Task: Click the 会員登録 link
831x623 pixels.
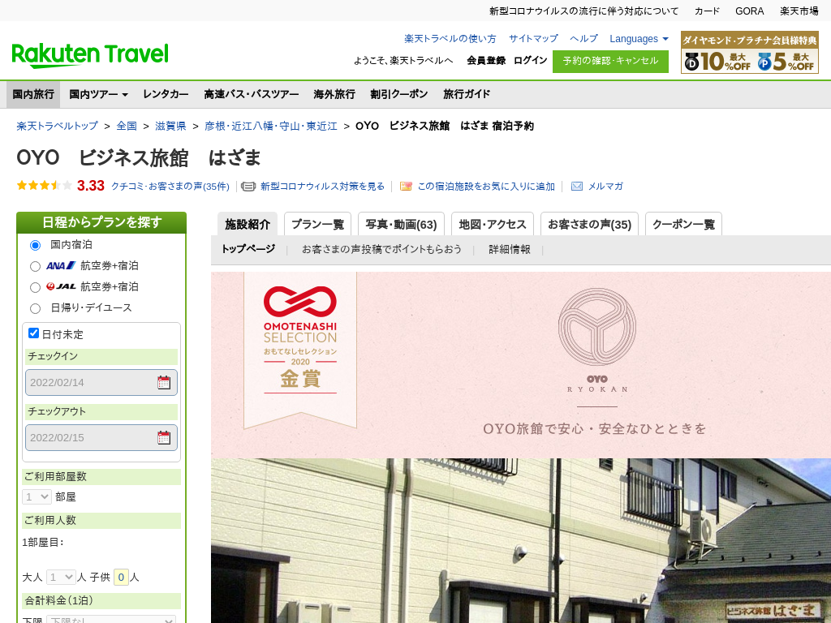Action: coord(486,60)
